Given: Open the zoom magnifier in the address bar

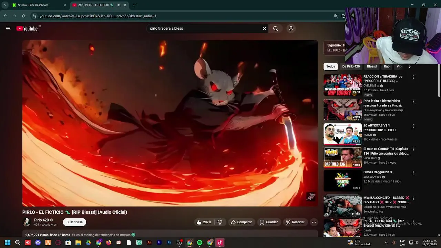Looking at the screenshot, I should 336,16.
